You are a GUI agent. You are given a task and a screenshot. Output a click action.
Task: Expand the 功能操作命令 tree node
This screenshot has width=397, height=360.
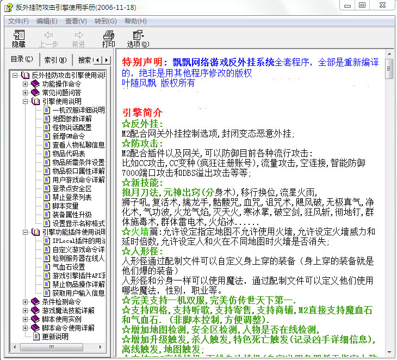point(25,84)
